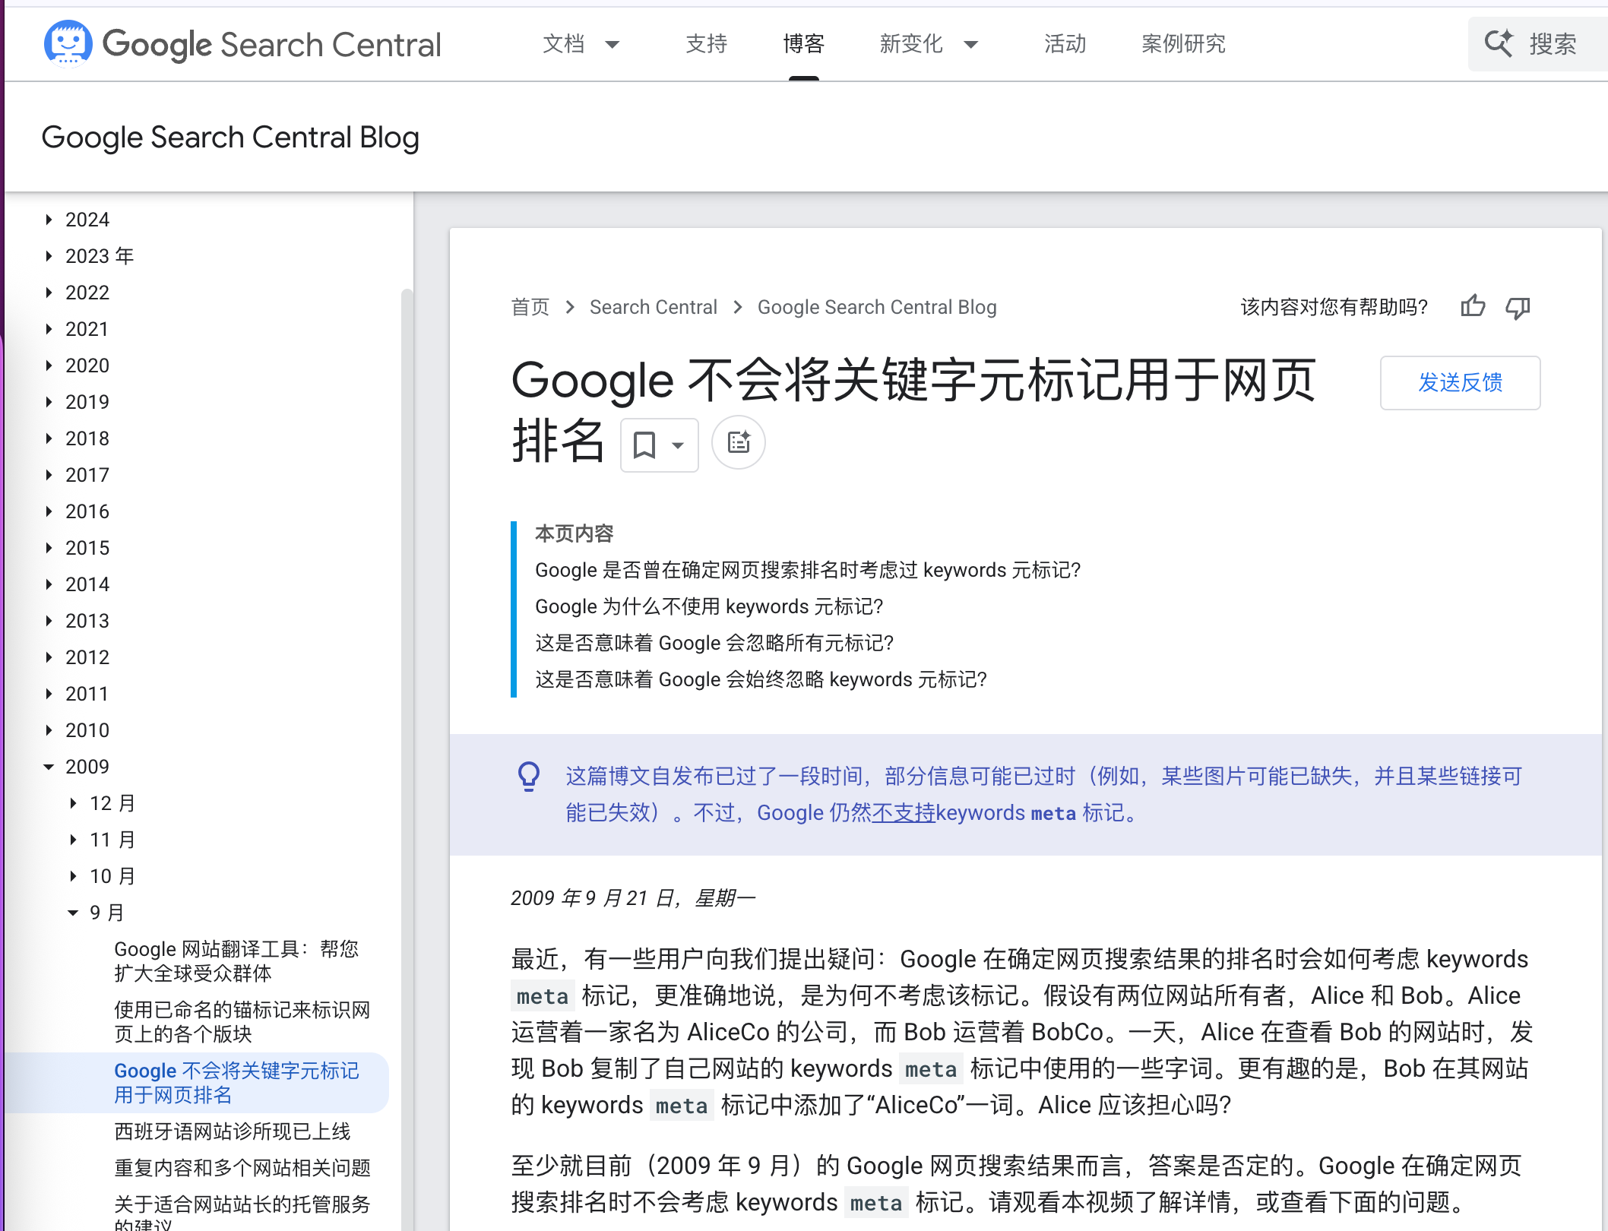
Task: Expand the 12 月 month list
Action: pyautogui.click(x=74, y=803)
